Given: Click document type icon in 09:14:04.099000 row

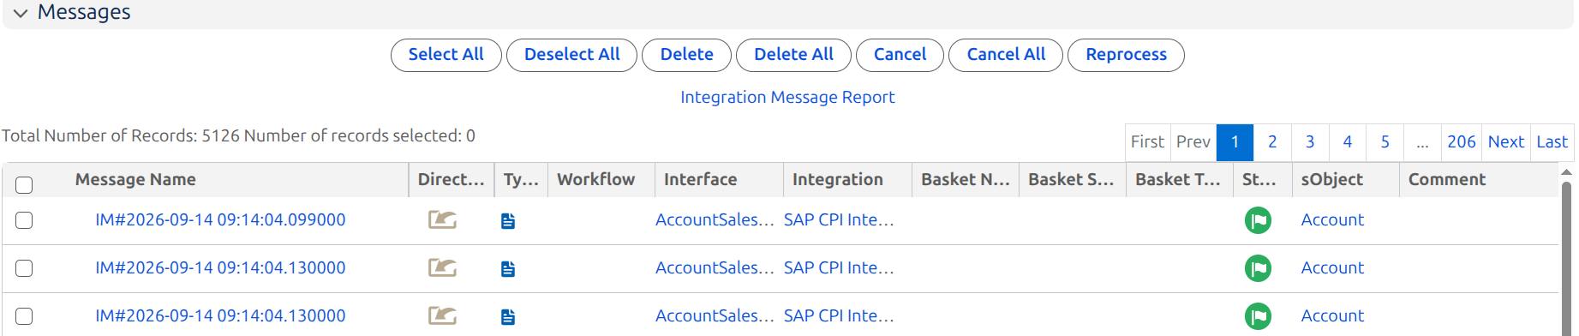Looking at the screenshot, I should pos(508,221).
